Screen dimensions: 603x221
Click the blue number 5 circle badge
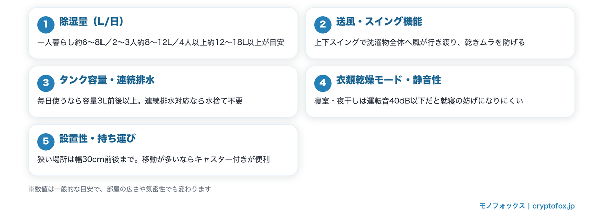point(46,141)
